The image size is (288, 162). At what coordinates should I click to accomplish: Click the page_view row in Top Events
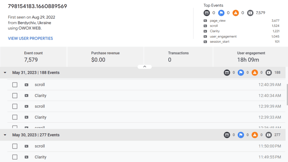(x=241, y=21)
